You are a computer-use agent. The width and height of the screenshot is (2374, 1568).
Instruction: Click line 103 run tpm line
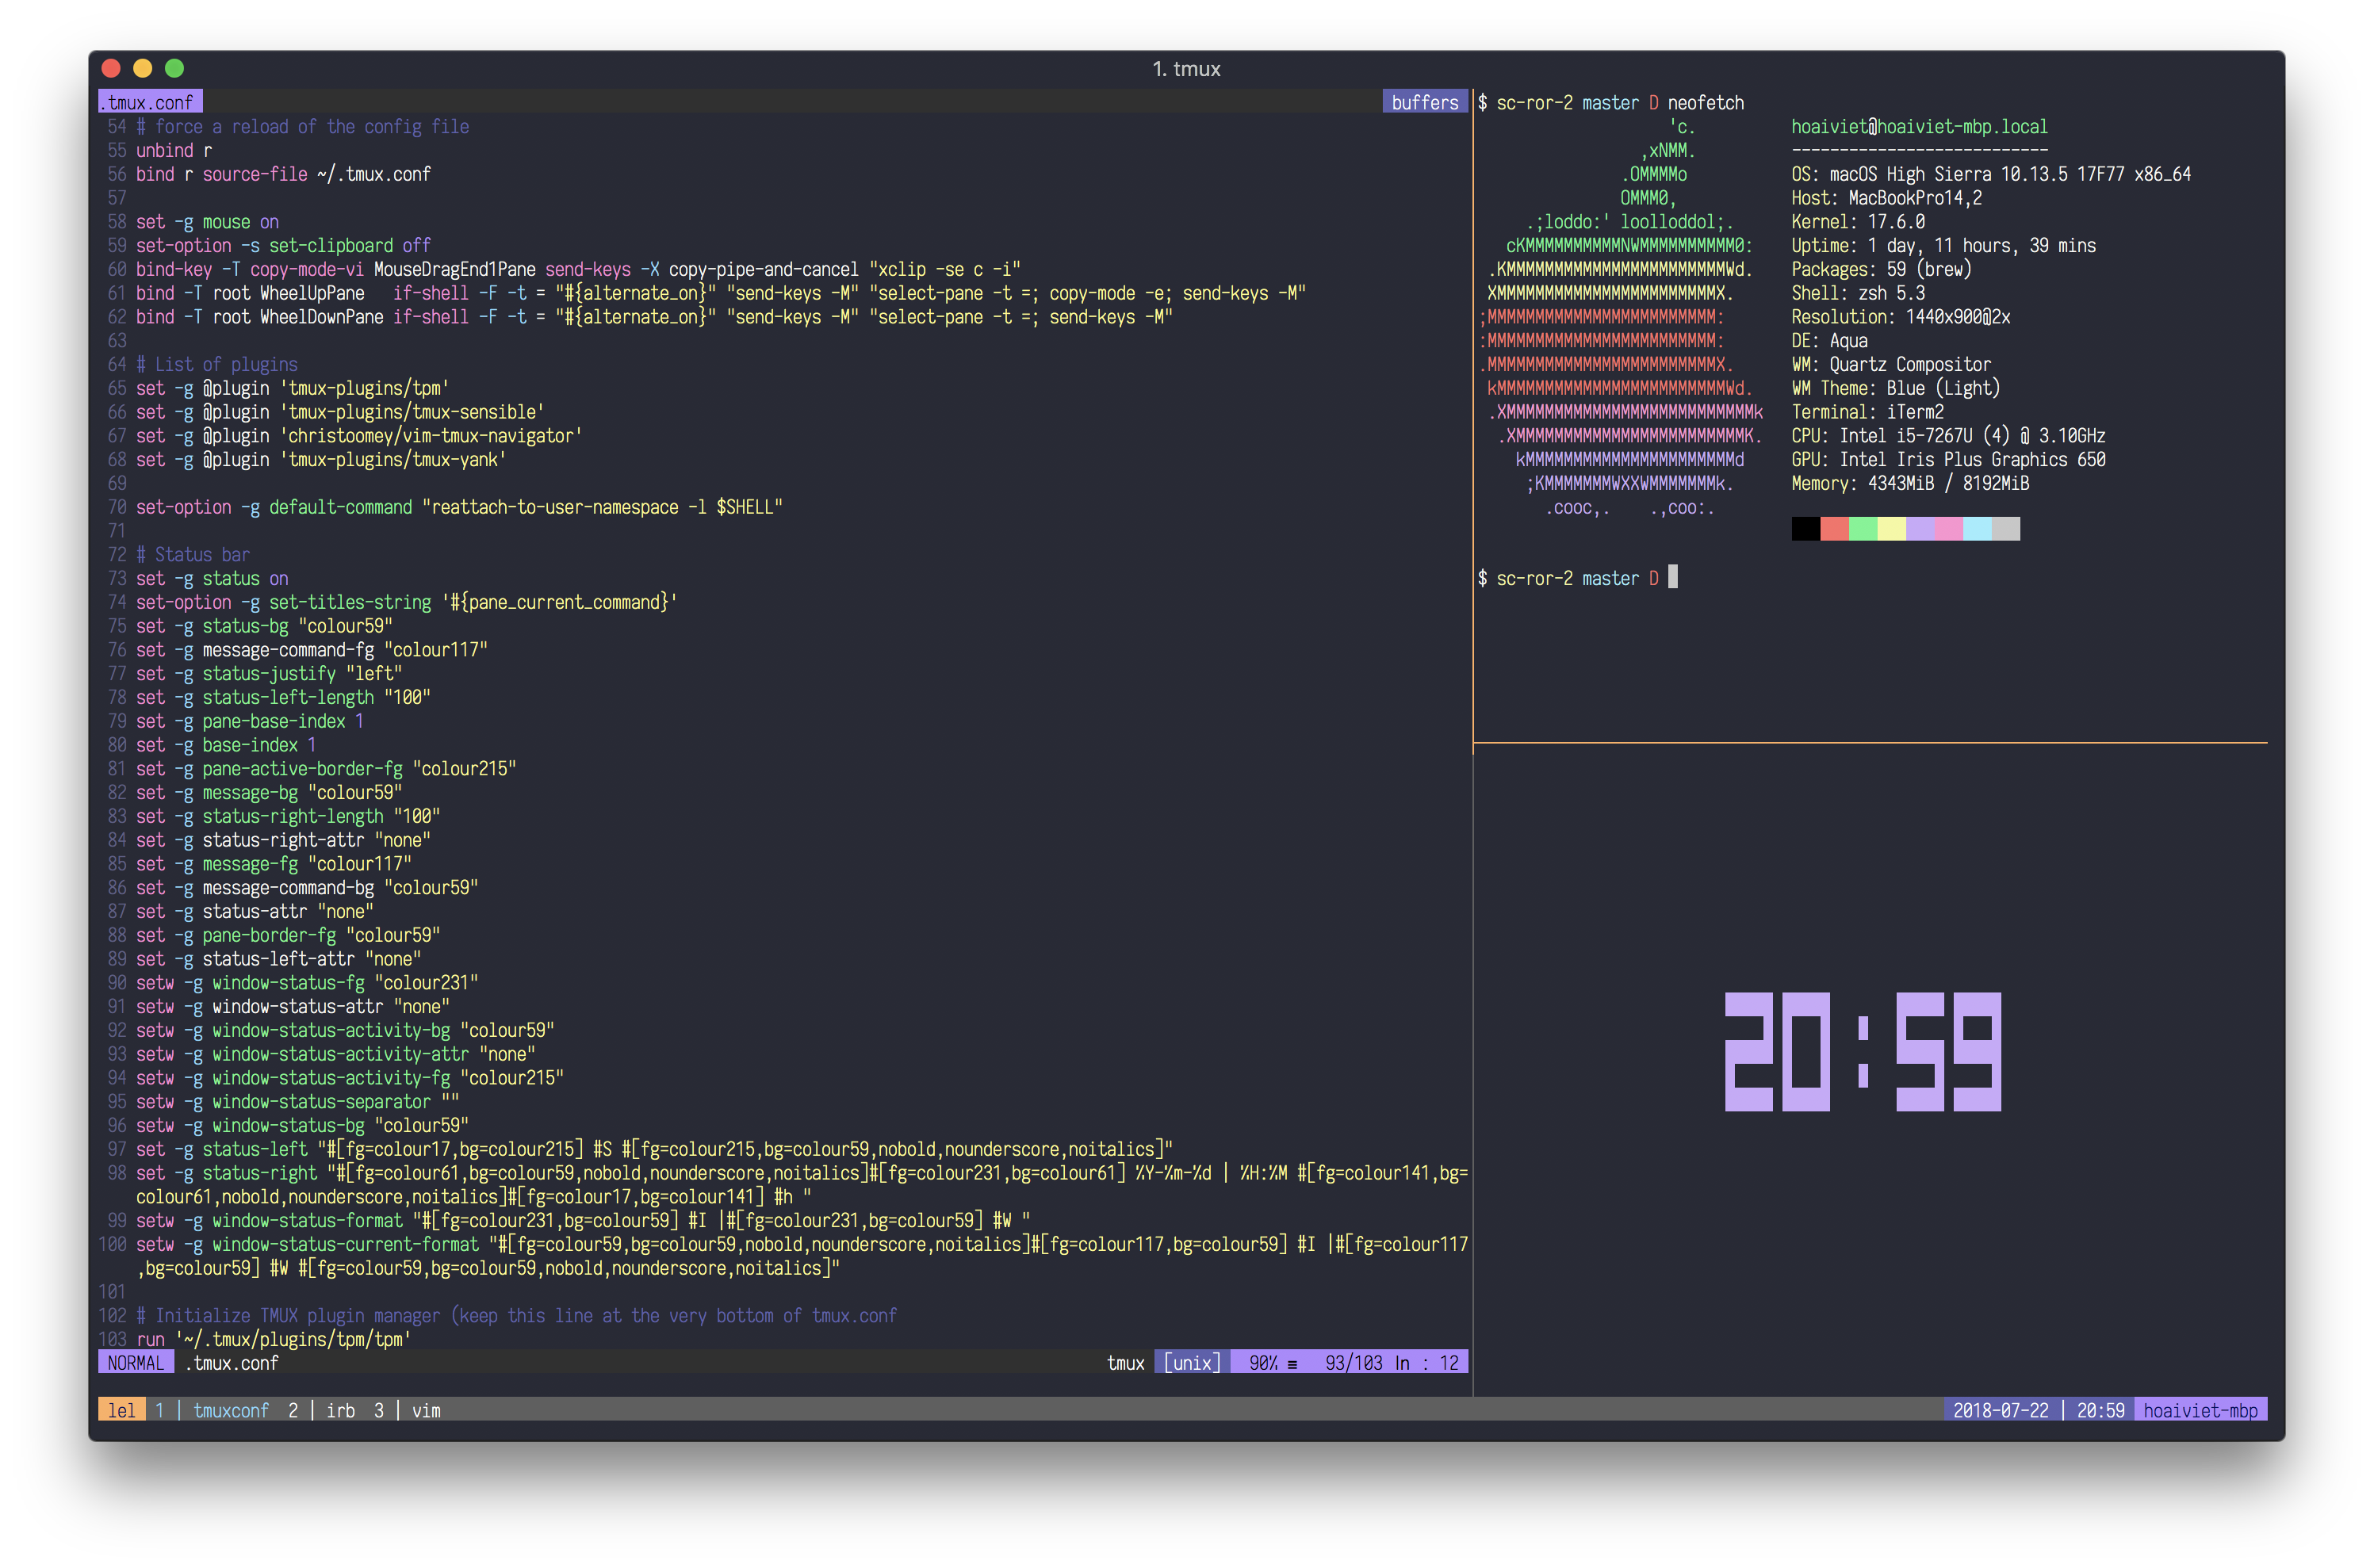[273, 1339]
